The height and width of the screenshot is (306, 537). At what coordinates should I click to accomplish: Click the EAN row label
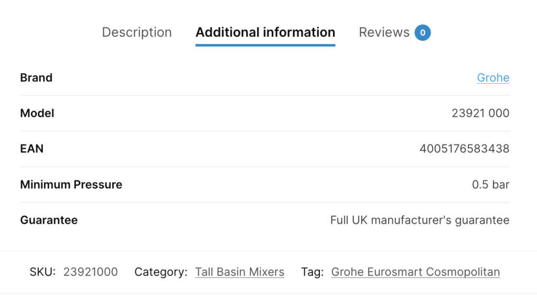[31, 149]
